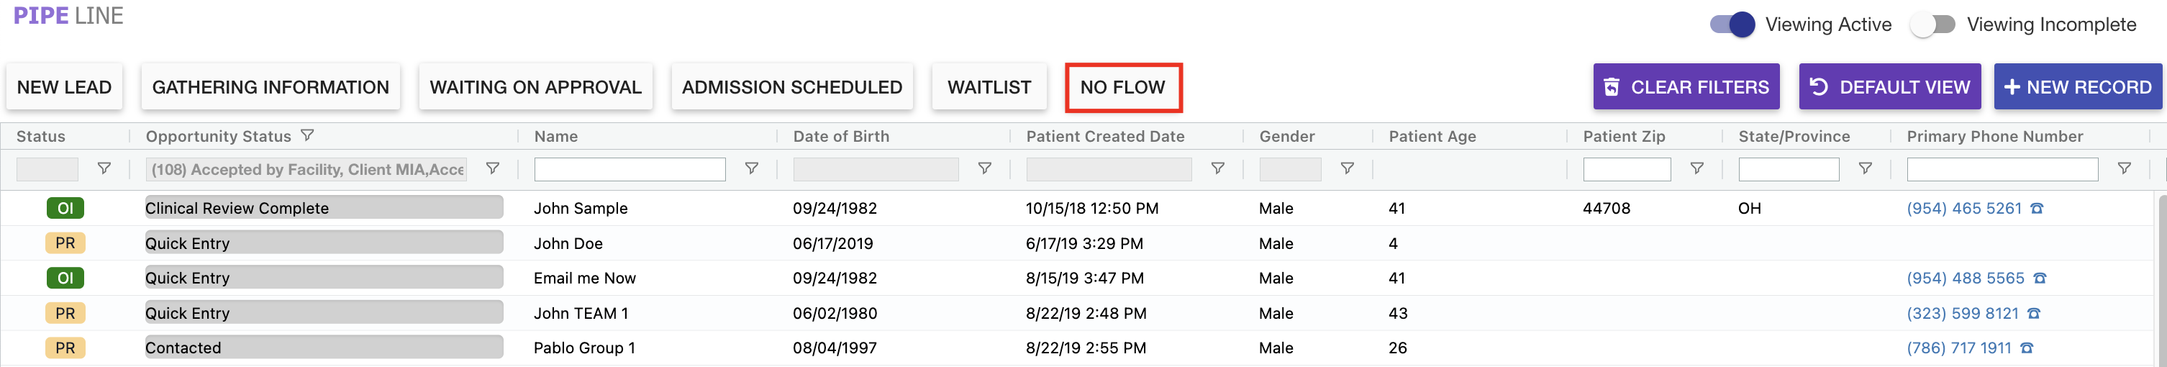
Task: Switch to the WAITING ON APPROVAL stage
Action: 535,88
